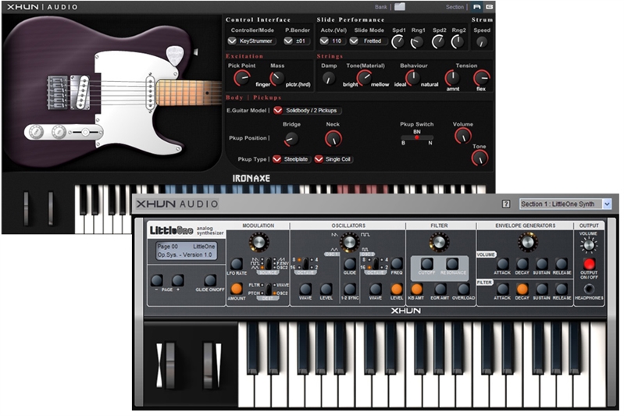This screenshot has width=624, height=416.
Task: Click the Pick Point knob
Action: (240, 76)
